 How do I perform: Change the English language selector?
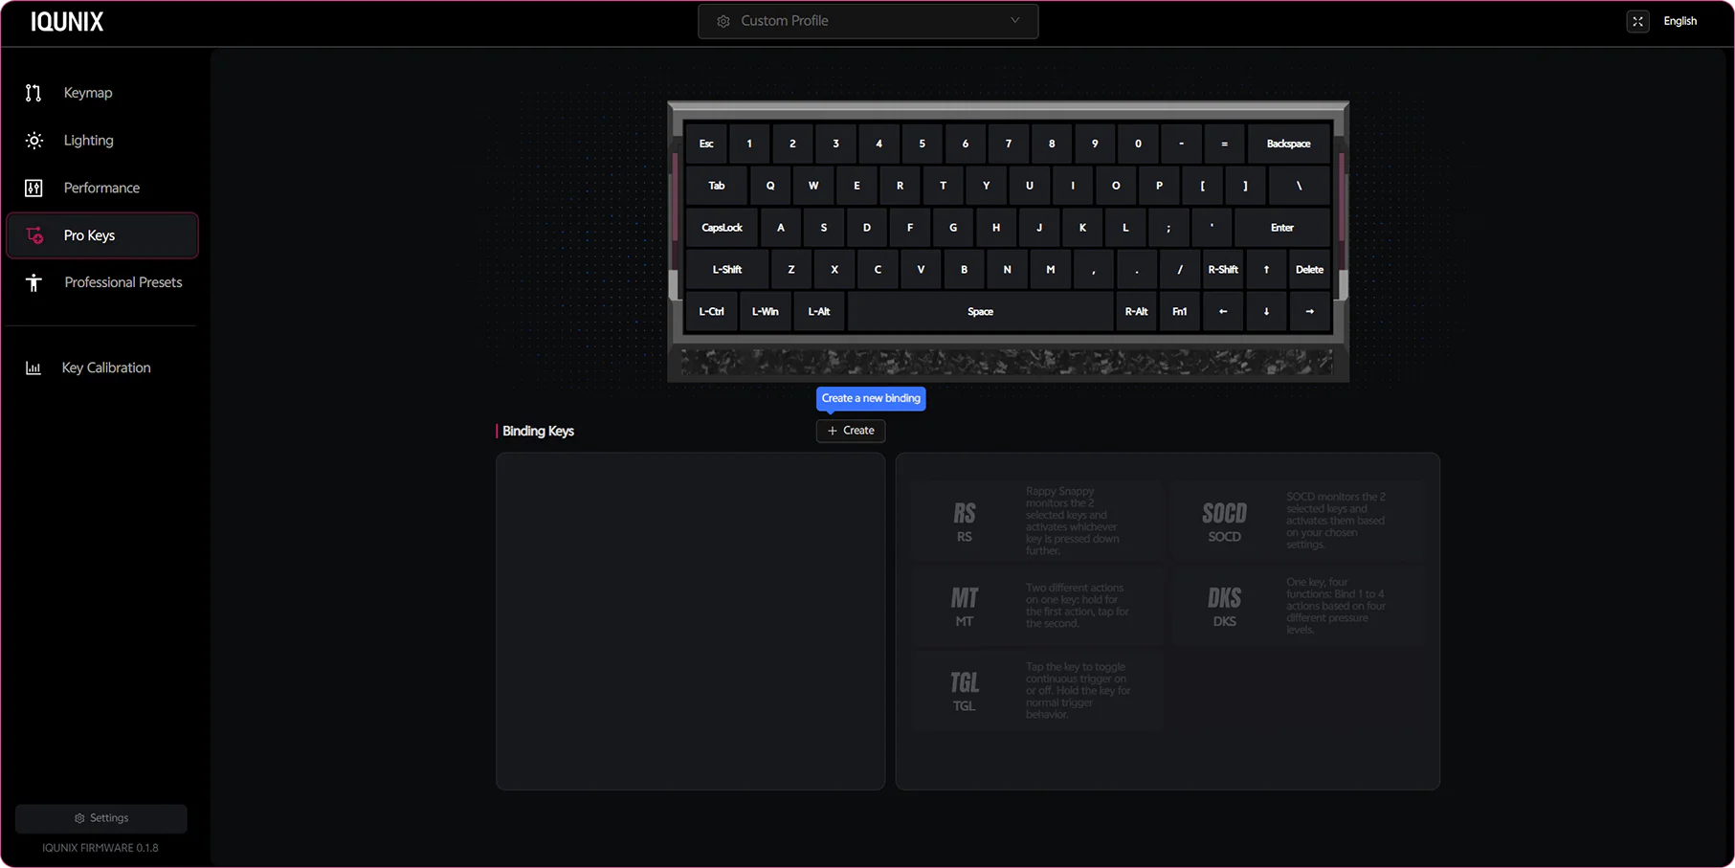pos(1679,21)
